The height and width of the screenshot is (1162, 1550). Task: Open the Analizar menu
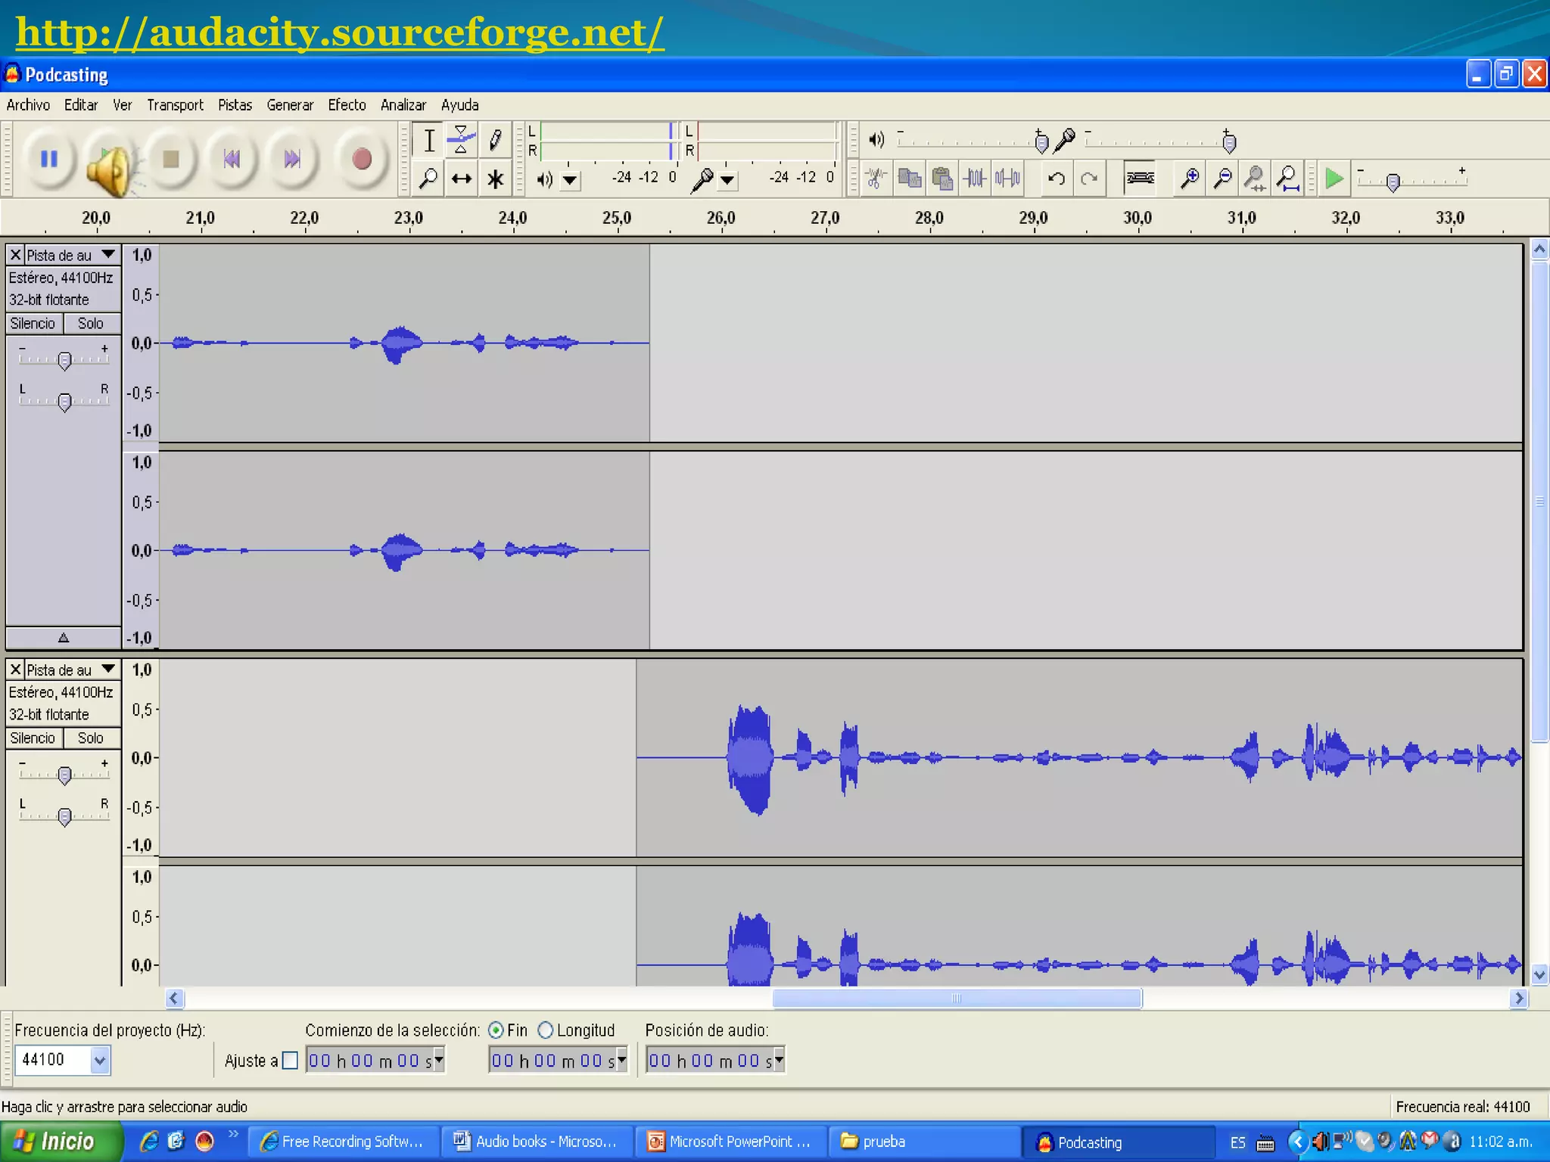pyautogui.click(x=403, y=105)
